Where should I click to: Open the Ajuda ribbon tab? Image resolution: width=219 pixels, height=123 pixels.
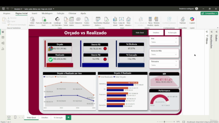[83, 13]
